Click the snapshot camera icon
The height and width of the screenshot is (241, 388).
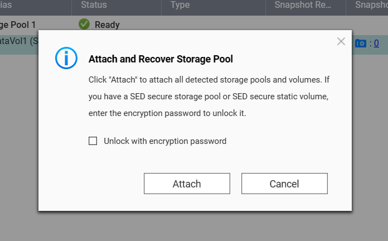coord(361,43)
